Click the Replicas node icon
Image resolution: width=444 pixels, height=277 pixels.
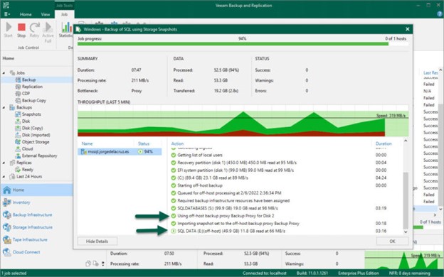[x=12, y=163]
